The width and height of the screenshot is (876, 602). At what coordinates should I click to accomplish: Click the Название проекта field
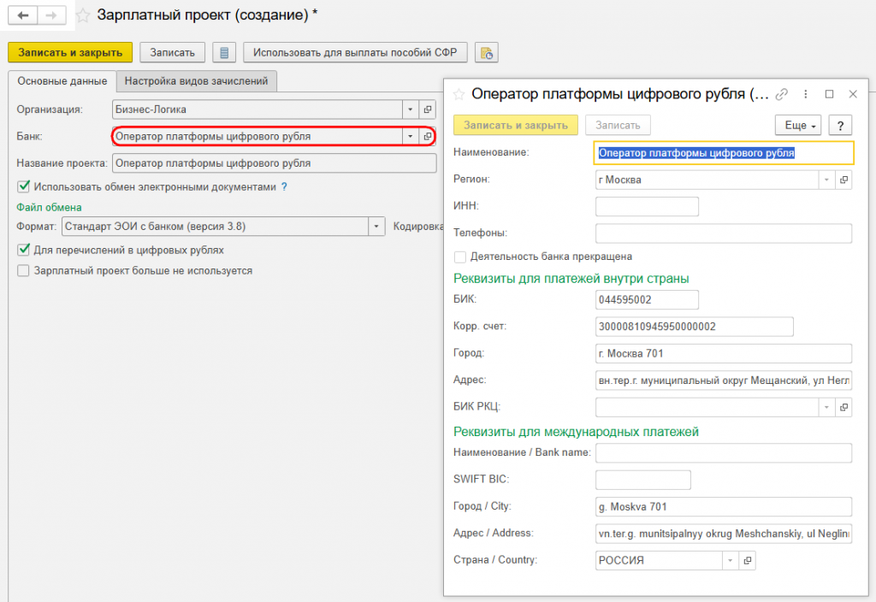275,163
